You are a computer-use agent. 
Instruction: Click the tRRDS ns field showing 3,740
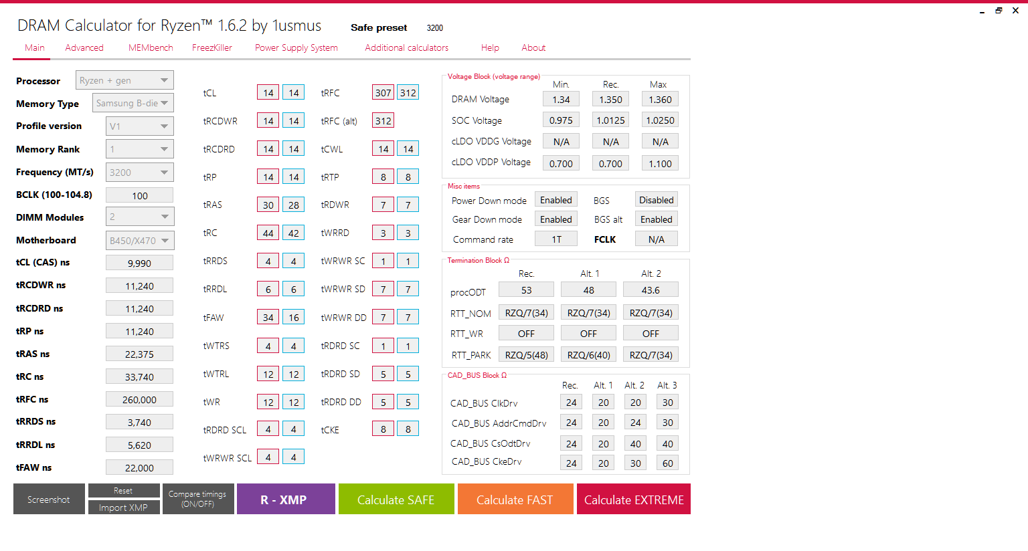click(x=140, y=422)
